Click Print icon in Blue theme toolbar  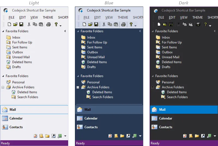click(123, 24)
